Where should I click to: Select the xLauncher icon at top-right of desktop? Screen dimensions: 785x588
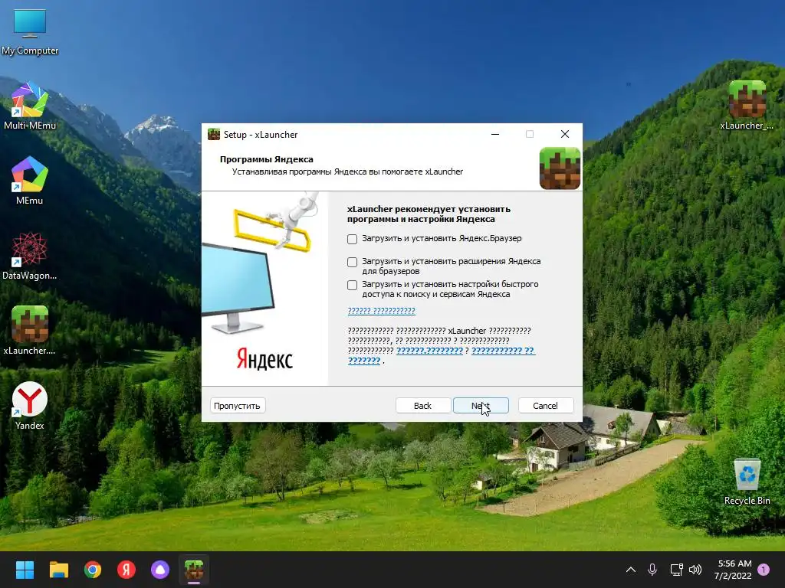[x=747, y=106]
